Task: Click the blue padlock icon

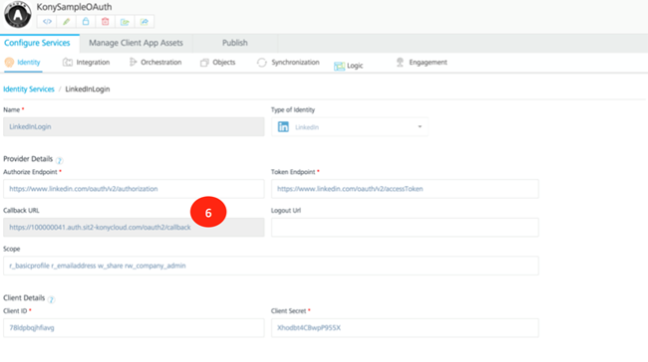Action: (x=86, y=22)
